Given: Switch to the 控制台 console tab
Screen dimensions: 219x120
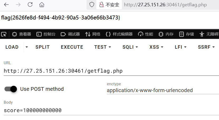Looking at the screenshot, I should coord(46,34).
